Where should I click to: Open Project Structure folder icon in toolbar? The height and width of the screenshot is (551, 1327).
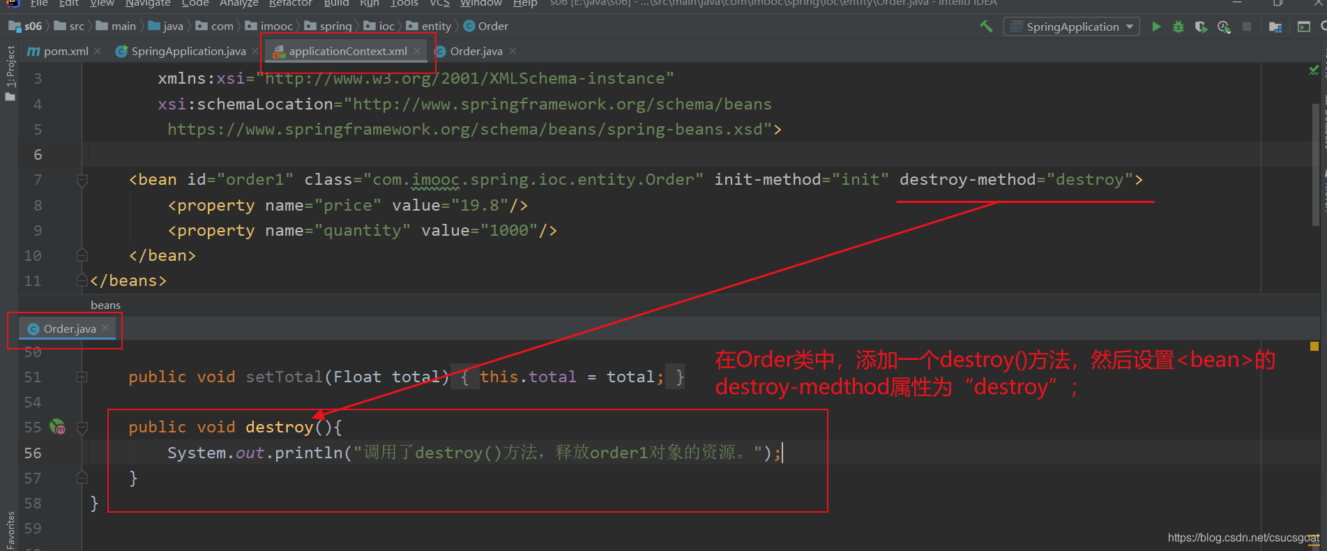coord(1275,27)
